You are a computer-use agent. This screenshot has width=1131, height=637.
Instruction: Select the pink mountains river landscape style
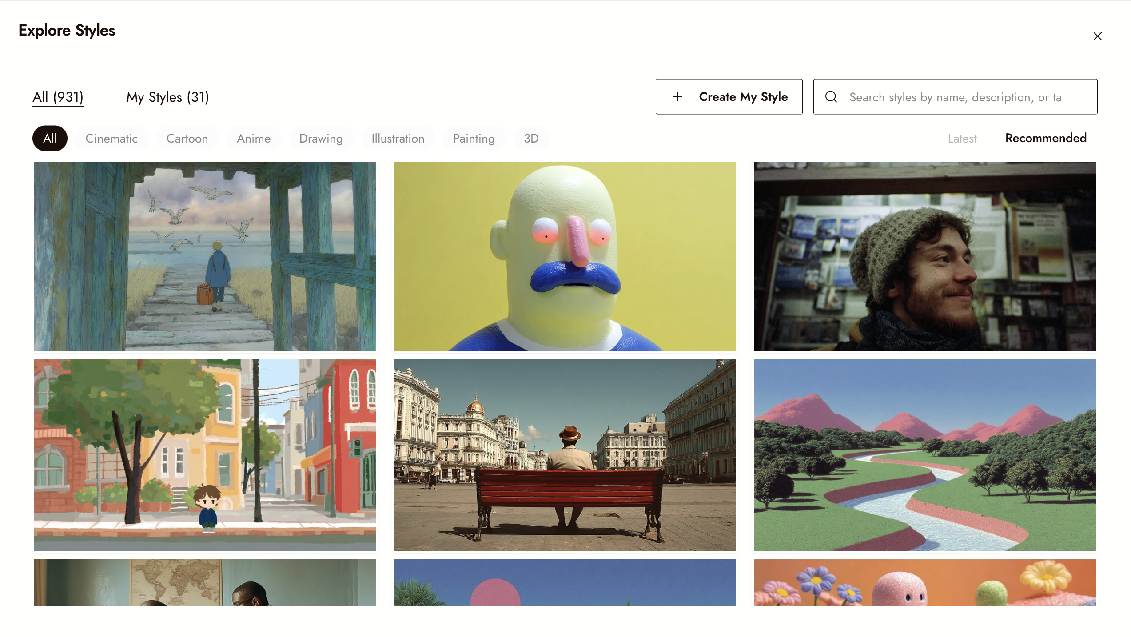(925, 455)
